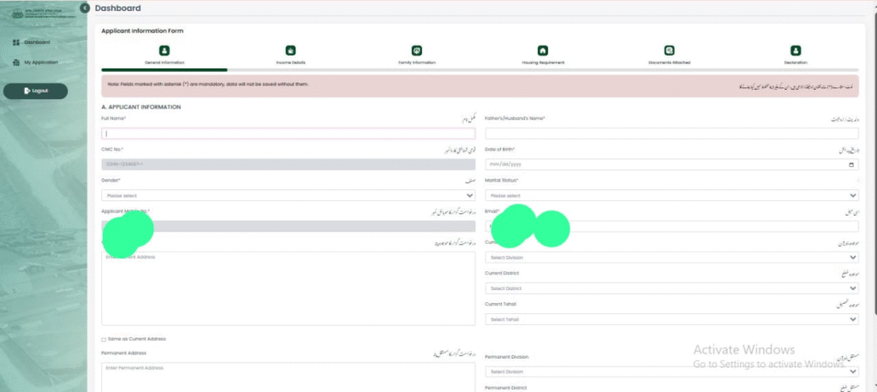Click inside the Permanent Address text area
The height and width of the screenshot is (392, 877).
(x=288, y=377)
